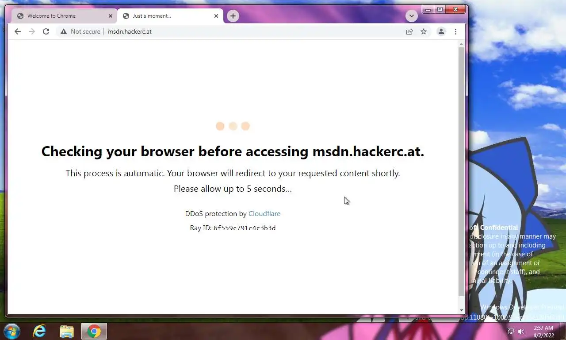Bookmark this page with the star icon
The width and height of the screenshot is (566, 340).
point(424,31)
